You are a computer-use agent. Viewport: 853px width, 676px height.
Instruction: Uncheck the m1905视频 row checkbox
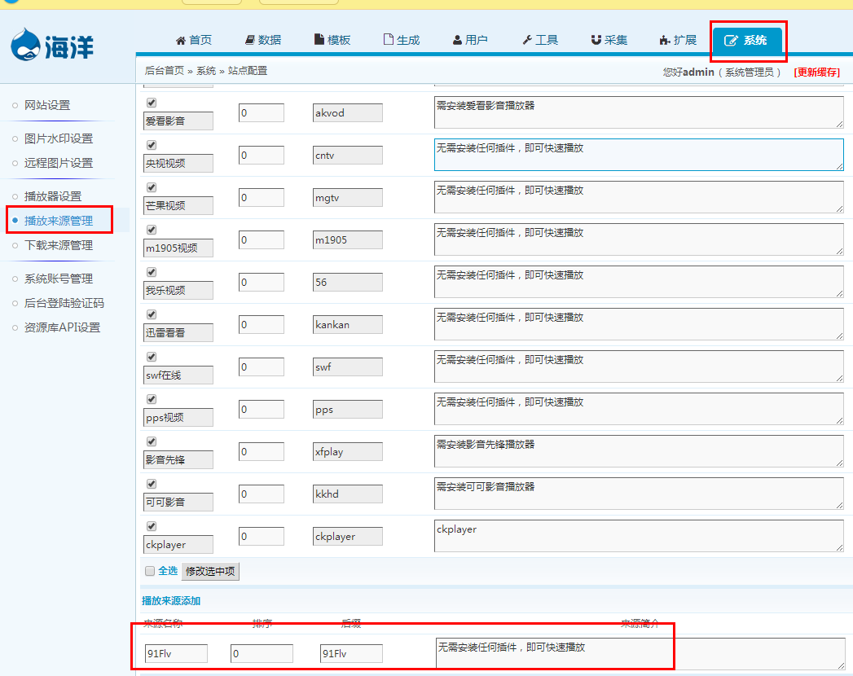coord(152,230)
